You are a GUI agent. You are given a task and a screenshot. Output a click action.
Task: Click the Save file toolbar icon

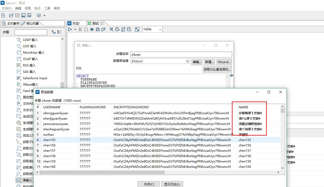pyautogui.click(x=23, y=15)
